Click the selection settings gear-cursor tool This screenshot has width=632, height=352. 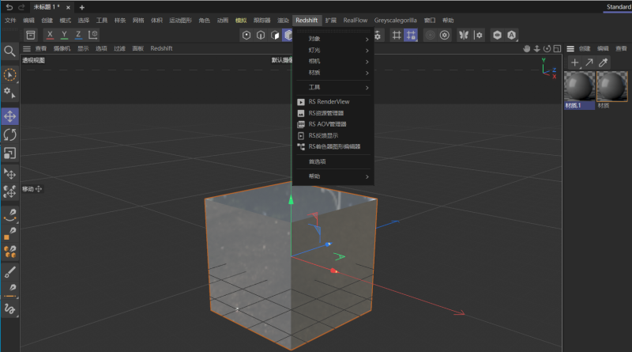point(9,93)
